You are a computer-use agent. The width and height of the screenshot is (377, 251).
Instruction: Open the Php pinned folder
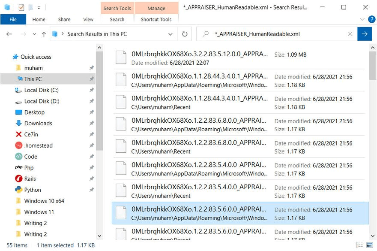pyautogui.click(x=29, y=168)
